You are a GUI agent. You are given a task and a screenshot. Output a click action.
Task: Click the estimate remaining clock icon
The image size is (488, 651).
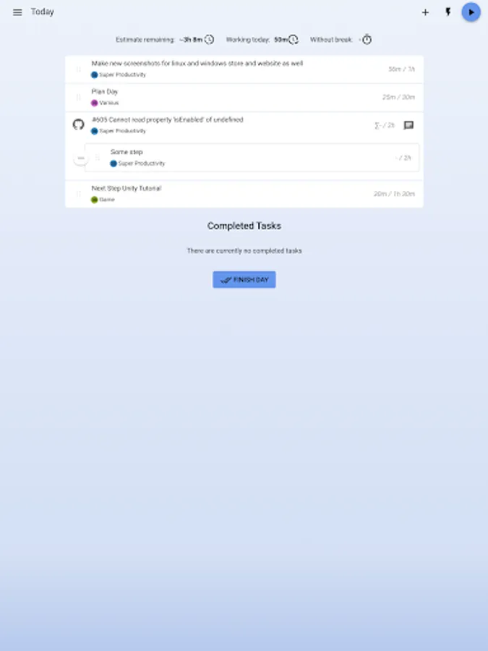point(209,40)
